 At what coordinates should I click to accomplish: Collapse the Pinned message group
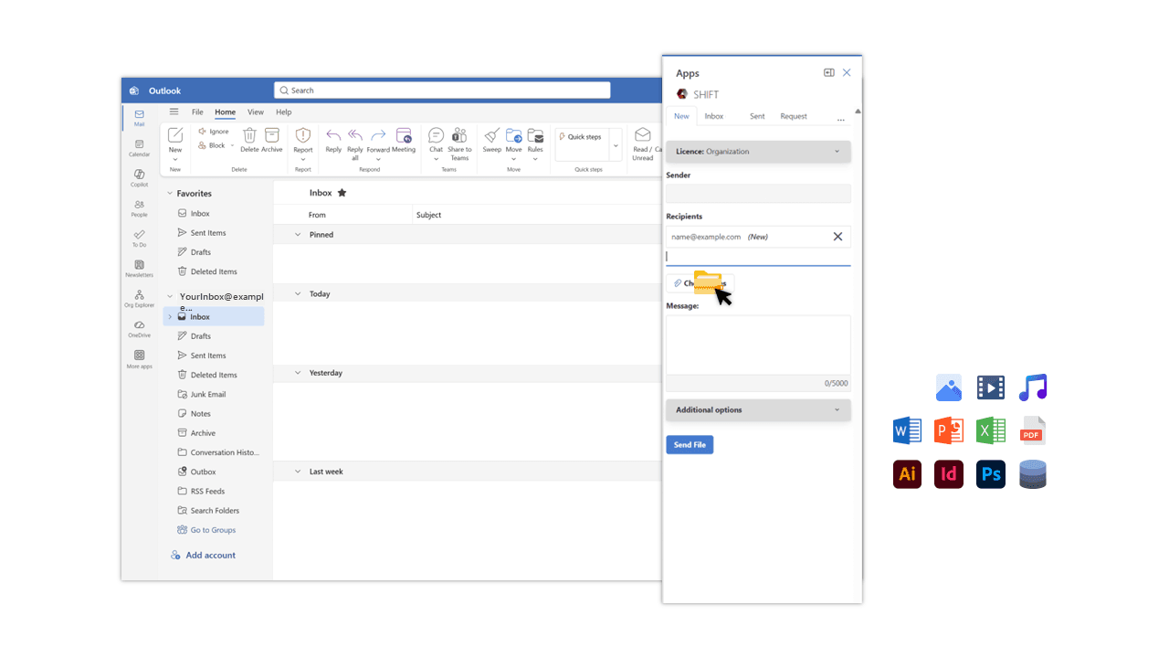(x=298, y=235)
